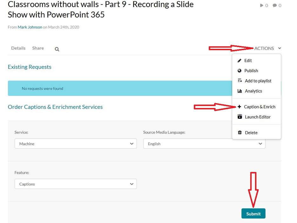Click the comments count bubble icon
The height and width of the screenshot is (223, 297).
coord(275,5)
